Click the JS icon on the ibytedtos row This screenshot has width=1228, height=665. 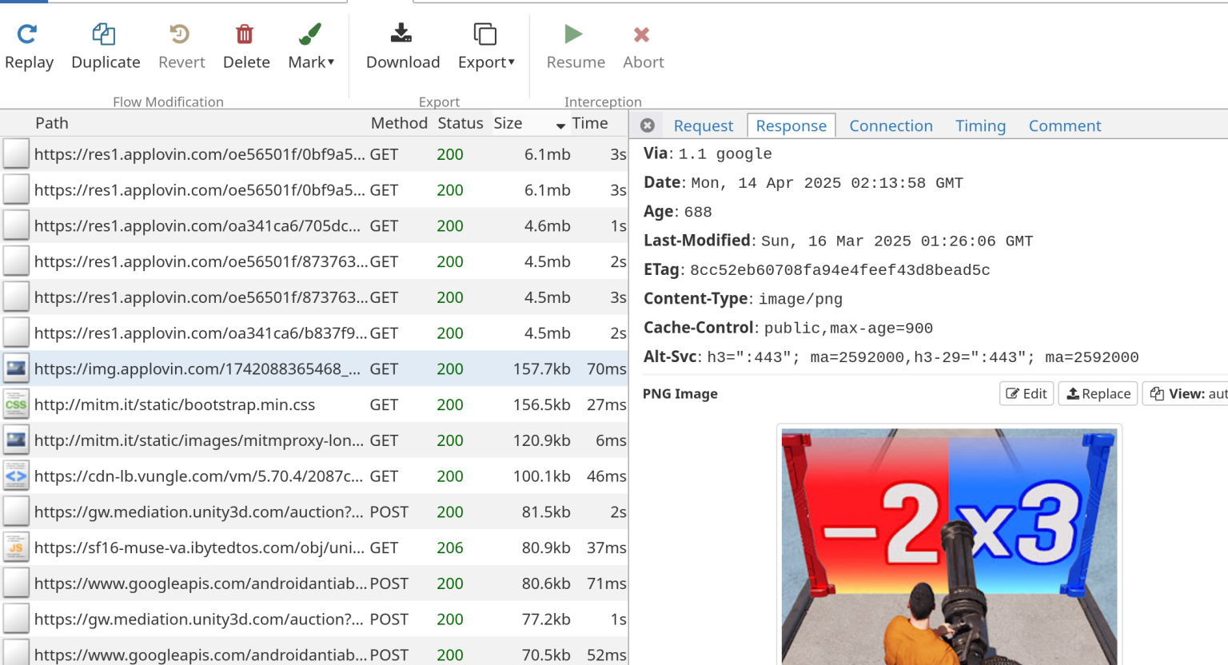(x=16, y=548)
